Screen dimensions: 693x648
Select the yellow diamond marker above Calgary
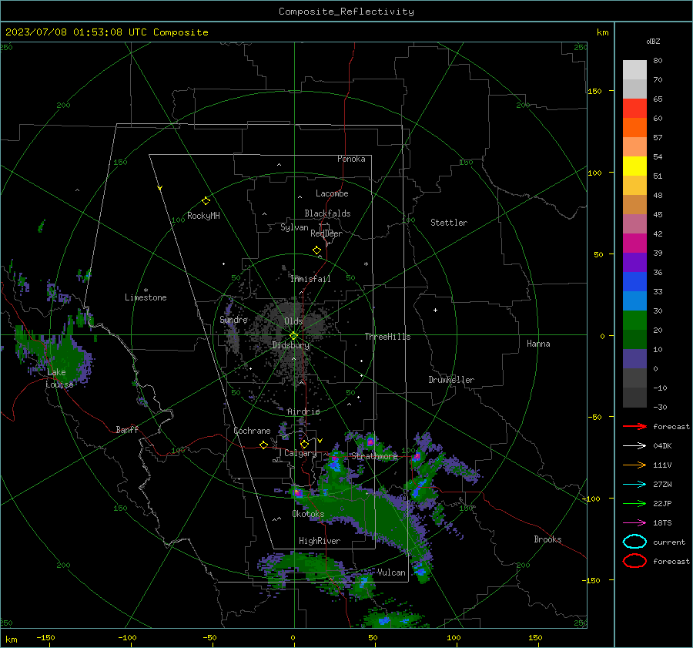[304, 444]
